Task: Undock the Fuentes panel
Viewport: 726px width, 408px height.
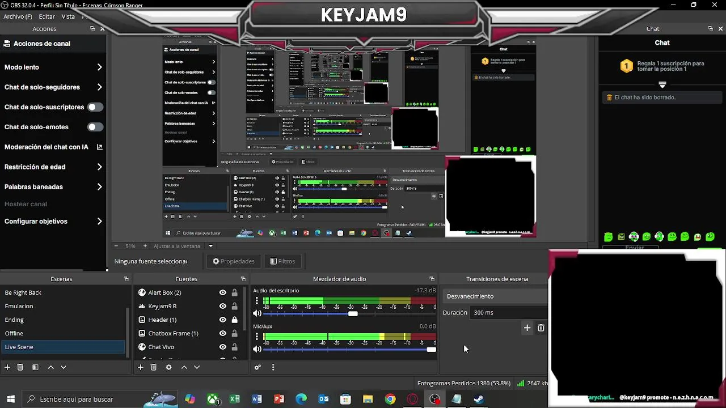Action: point(243,279)
